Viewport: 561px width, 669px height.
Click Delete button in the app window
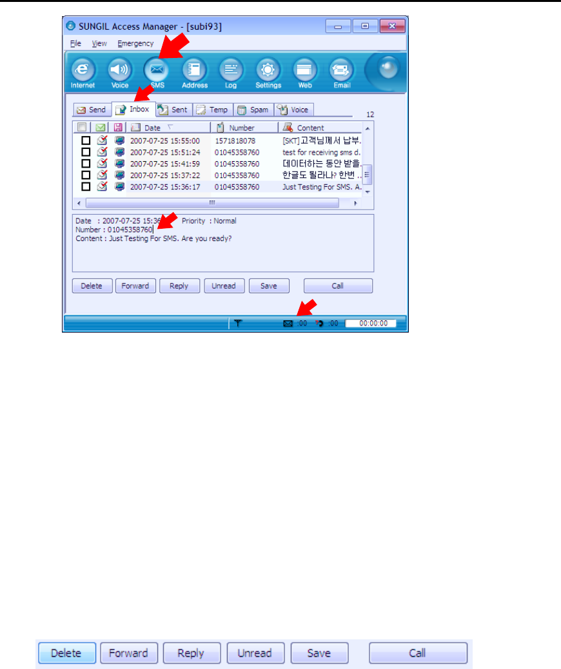(92, 286)
